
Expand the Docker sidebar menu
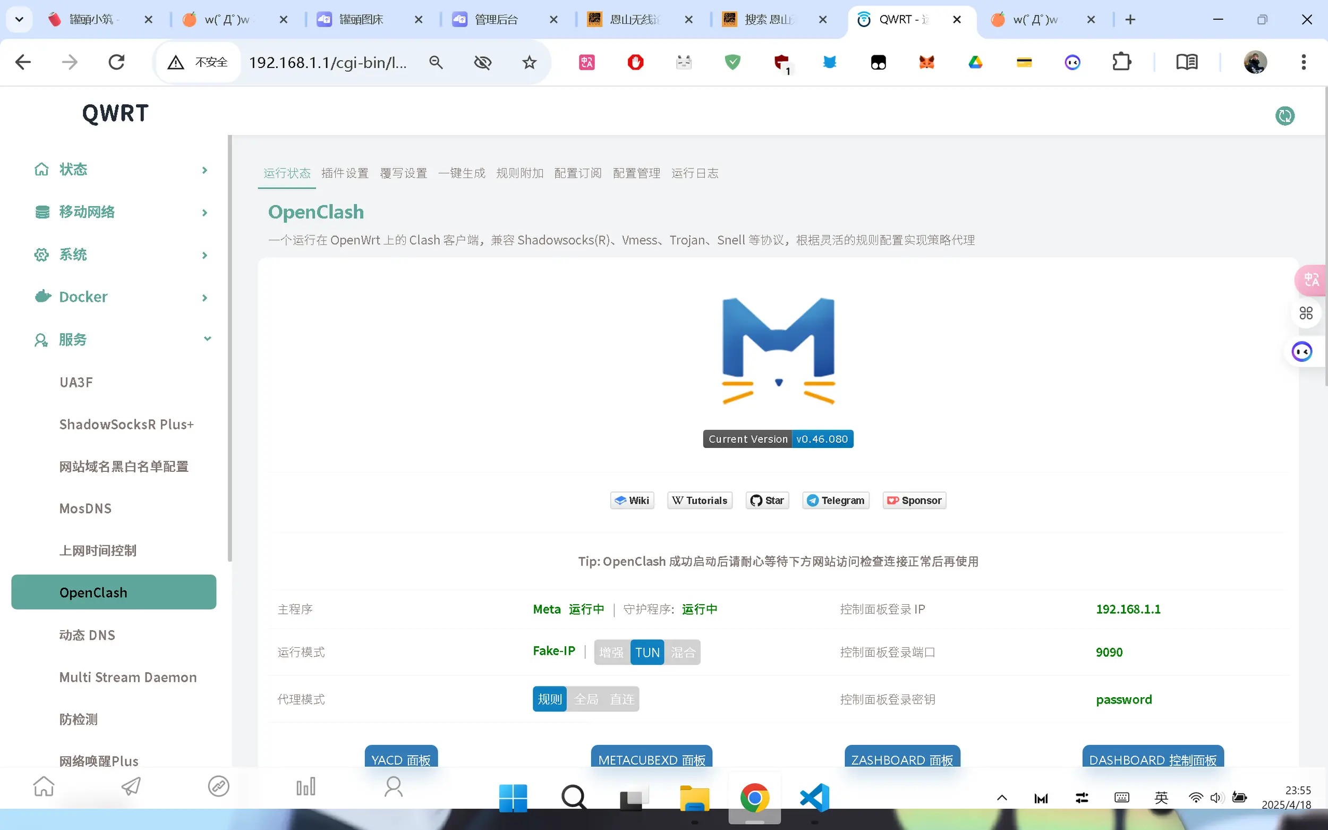pyautogui.click(x=114, y=297)
